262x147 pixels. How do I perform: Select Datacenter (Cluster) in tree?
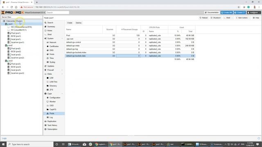click(14, 21)
